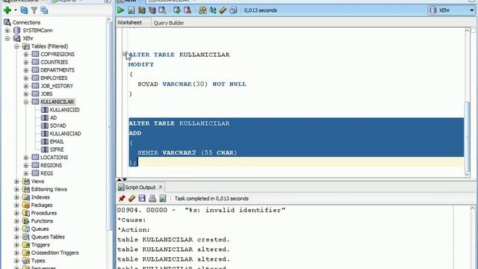Select the EMAIL column
Screen dimensions: 478x269
57,141
